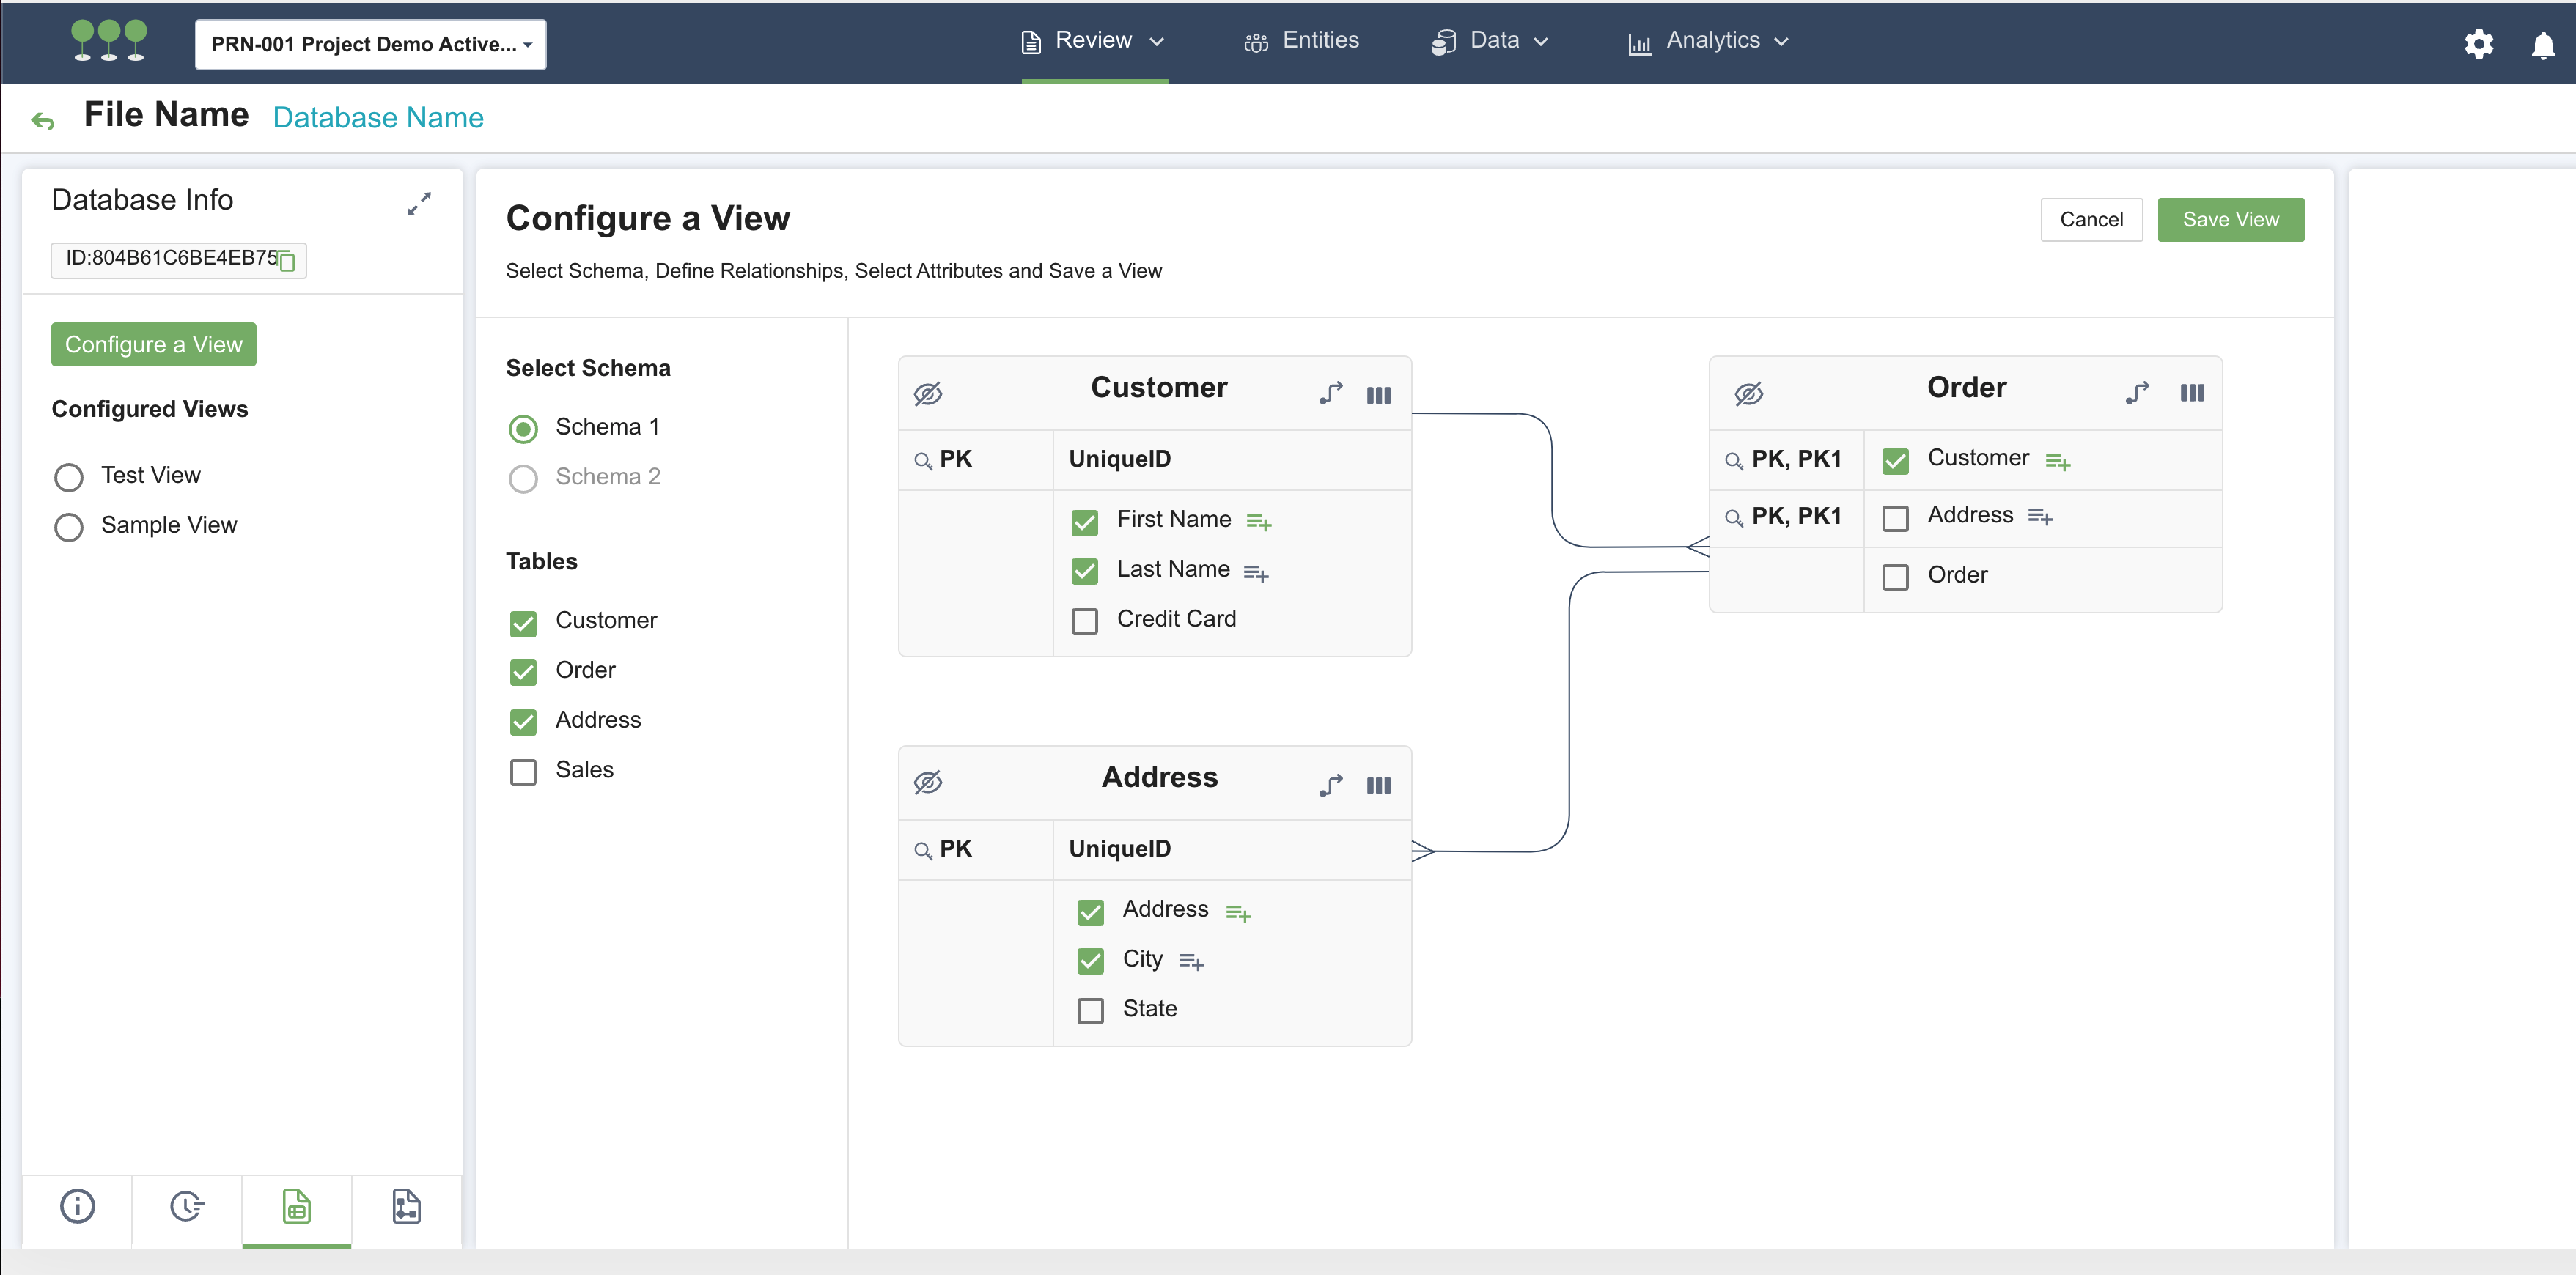Select the Schema 2 radio button
This screenshot has width=2576, height=1275.
coord(523,478)
